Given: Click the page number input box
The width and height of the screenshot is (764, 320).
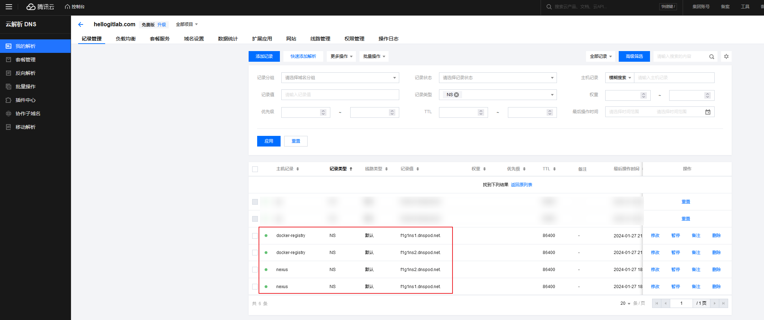Looking at the screenshot, I should 681,303.
